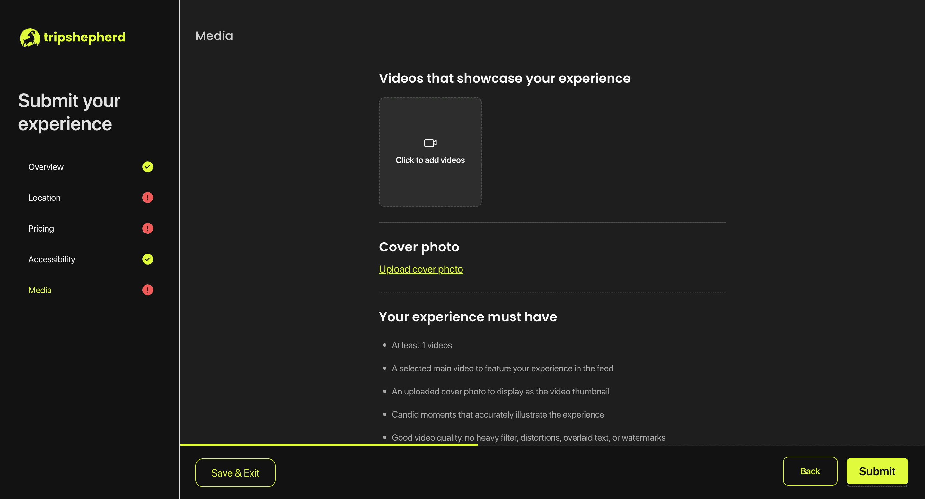The width and height of the screenshot is (925, 499).
Task: Click Overview's green checkmark icon
Action: pos(148,167)
